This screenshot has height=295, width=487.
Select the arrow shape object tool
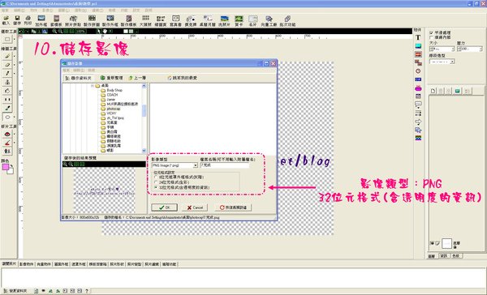pyautogui.click(x=418, y=122)
